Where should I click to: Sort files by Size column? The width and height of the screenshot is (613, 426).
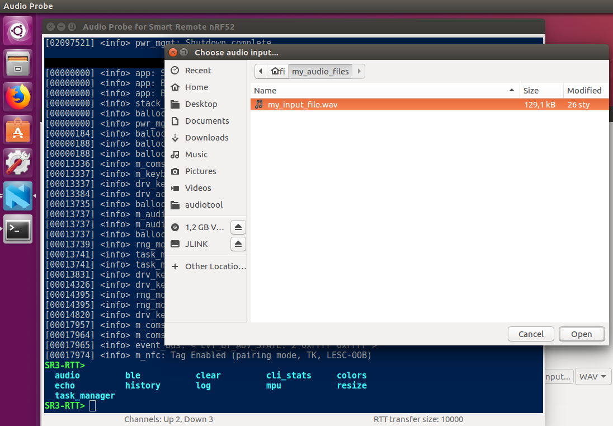click(x=541, y=91)
